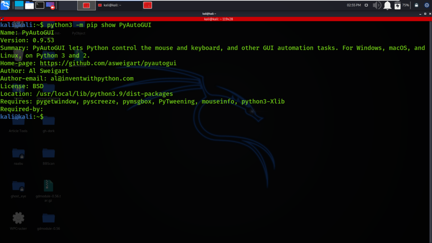Click the 'python3 -m pip show PyAutoGUI' command
This screenshot has width=432, height=243.
[99, 25]
